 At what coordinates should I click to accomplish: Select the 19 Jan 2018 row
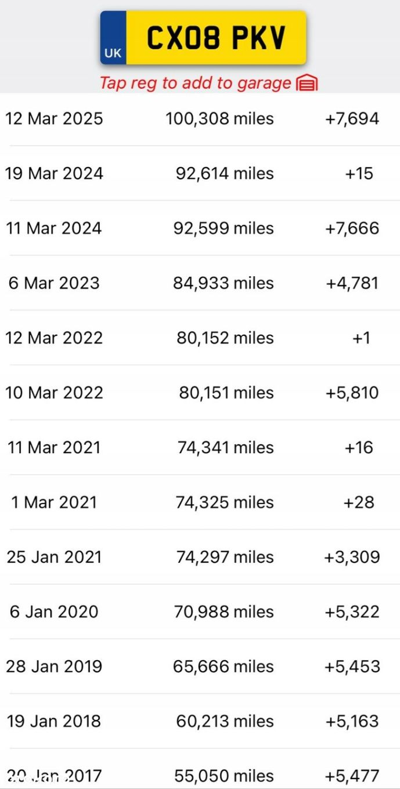pyautogui.click(x=200, y=721)
